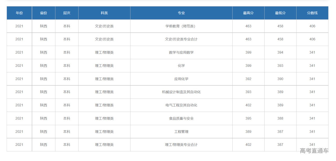Click the 电气工程及其自动化 major cell

[181, 105]
